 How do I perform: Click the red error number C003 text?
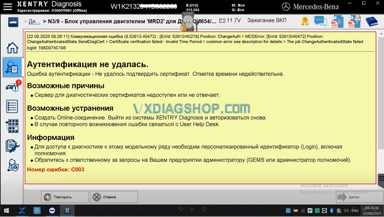point(56,169)
